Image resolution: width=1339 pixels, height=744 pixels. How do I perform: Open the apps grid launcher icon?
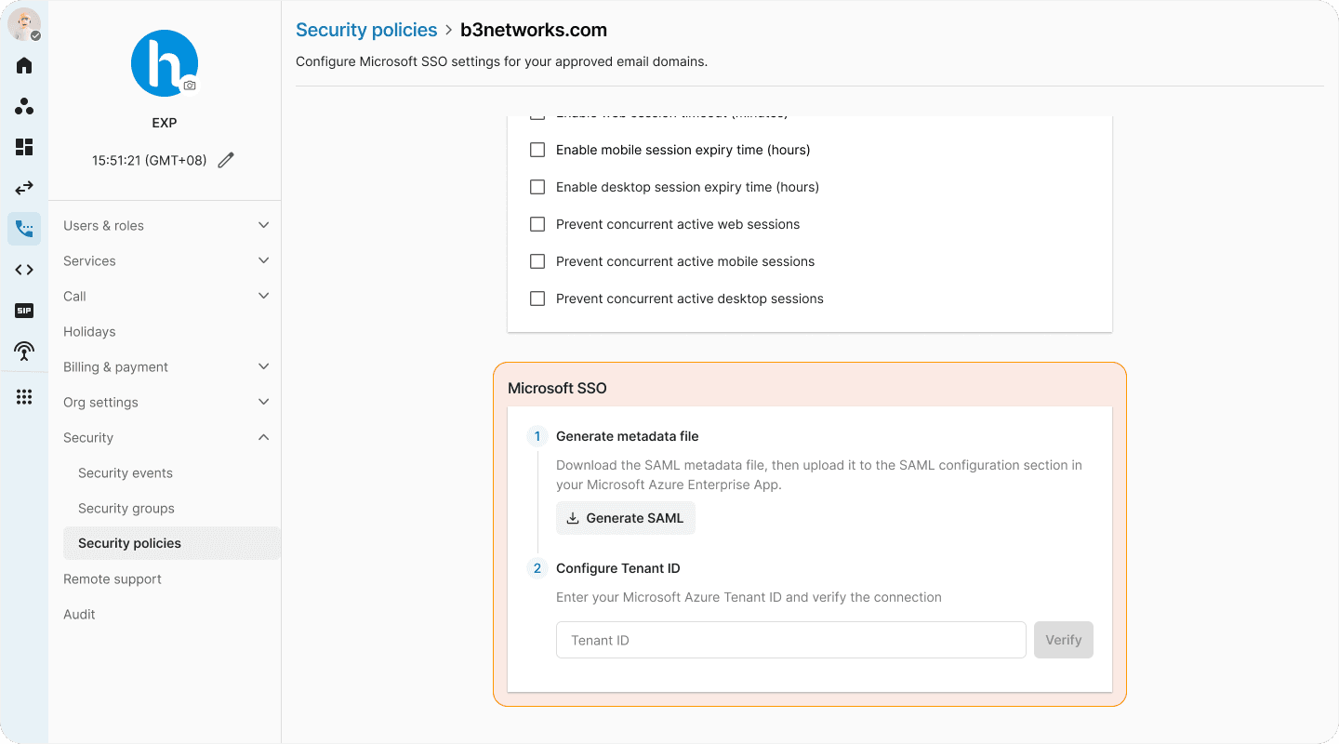[x=24, y=397]
